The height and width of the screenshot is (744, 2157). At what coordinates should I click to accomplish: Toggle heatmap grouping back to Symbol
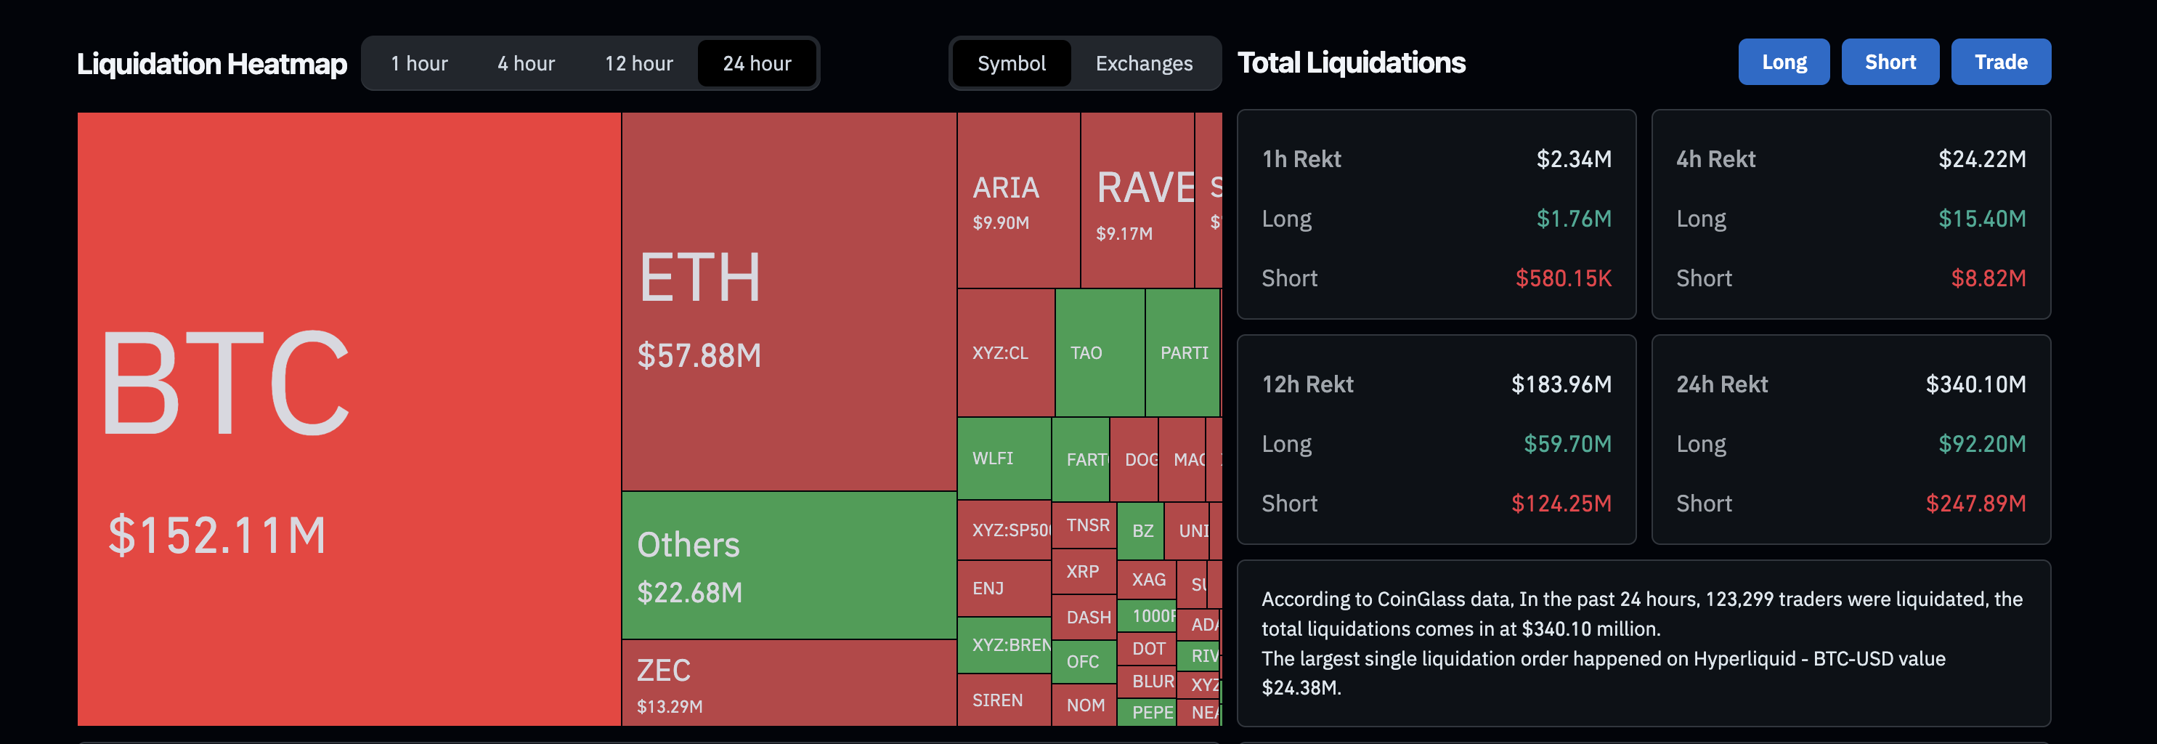1011,62
